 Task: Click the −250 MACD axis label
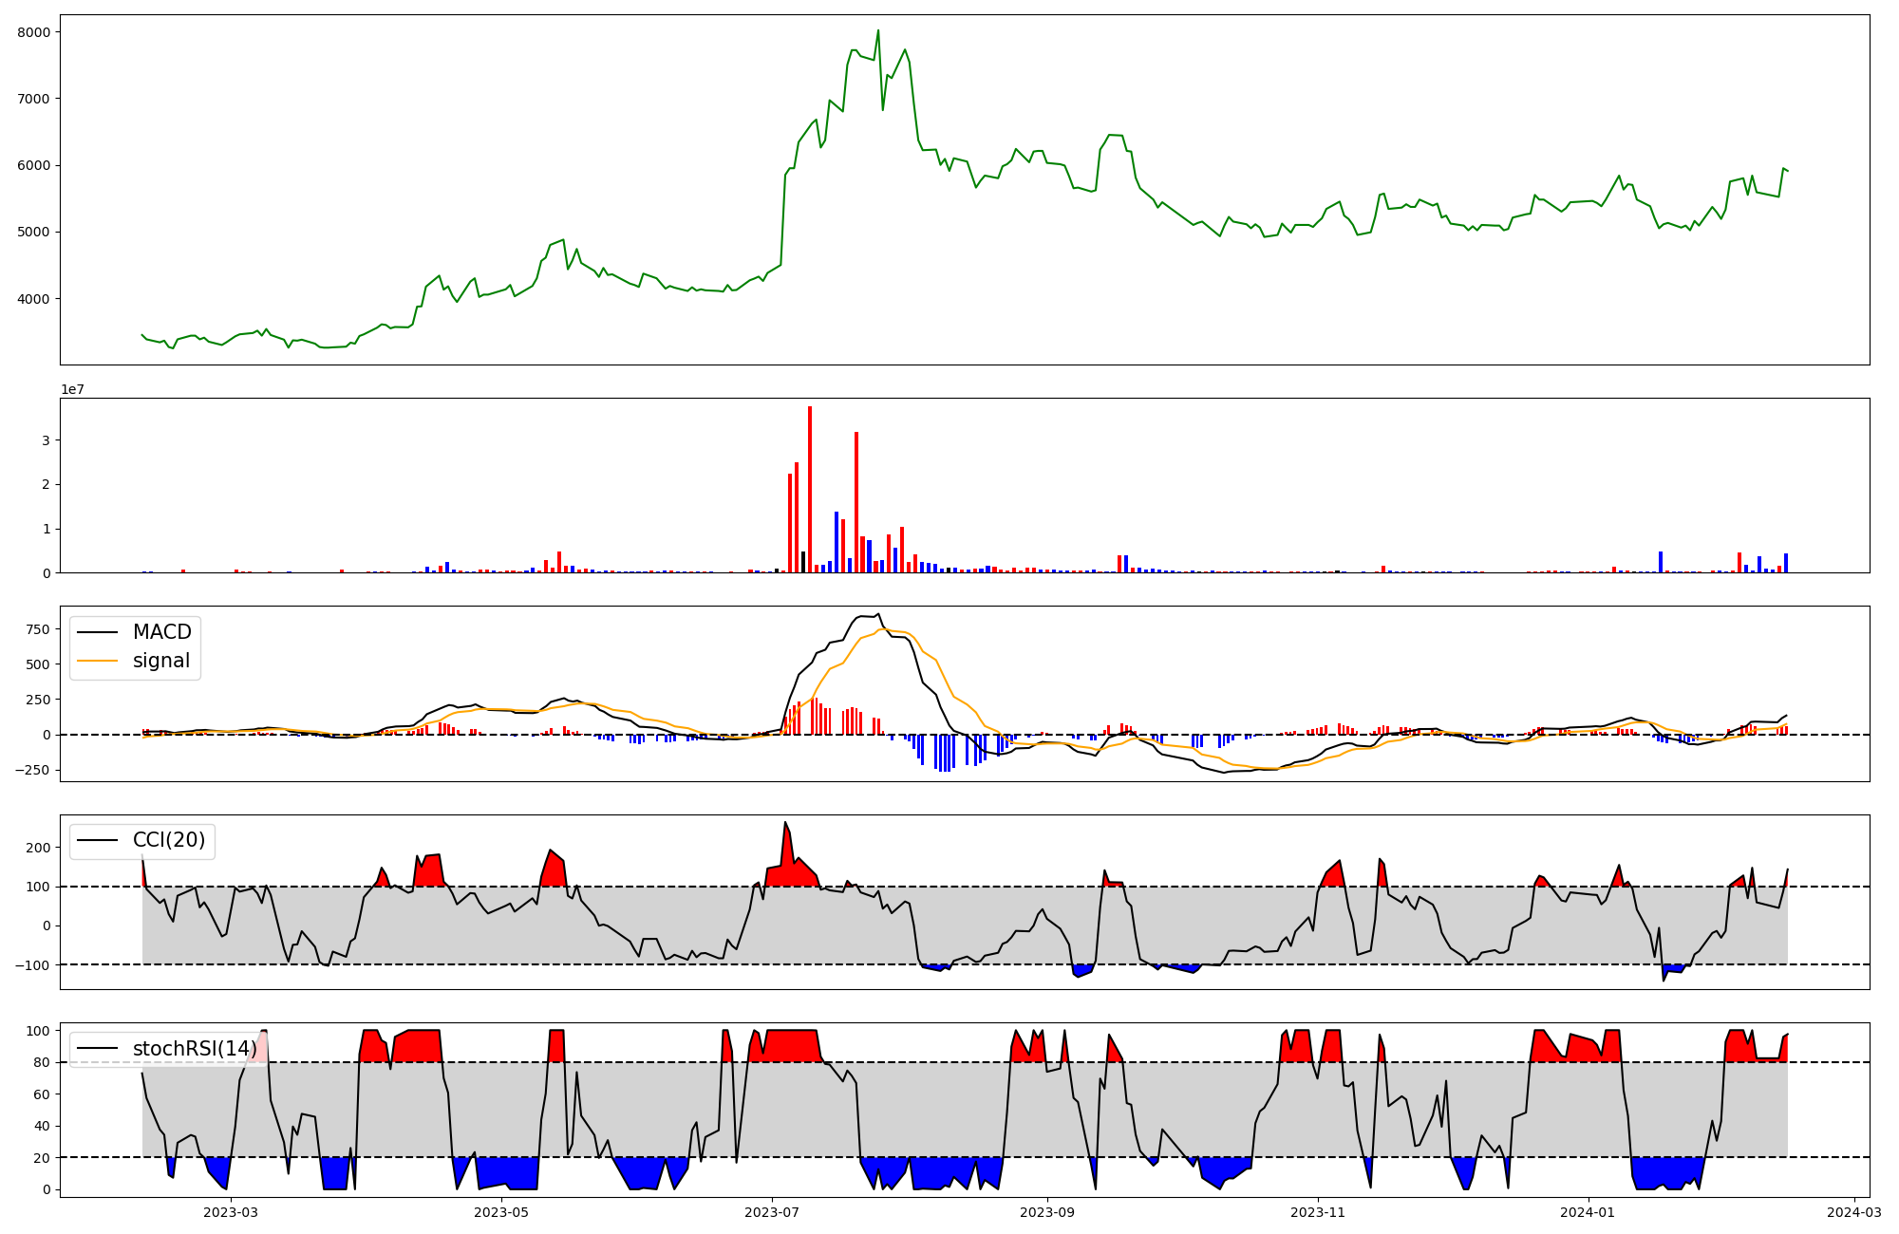33,770
